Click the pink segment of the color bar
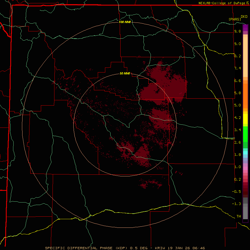 [x=245, y=168]
